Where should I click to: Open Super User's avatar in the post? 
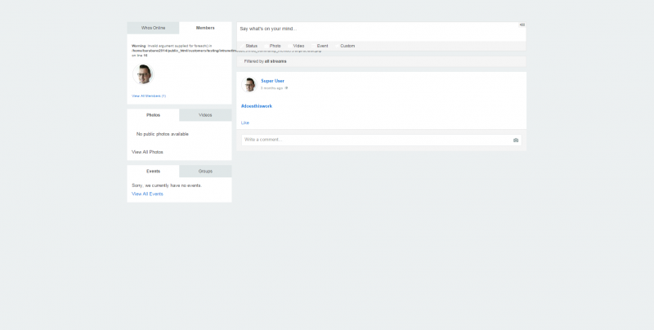pyautogui.click(x=249, y=84)
